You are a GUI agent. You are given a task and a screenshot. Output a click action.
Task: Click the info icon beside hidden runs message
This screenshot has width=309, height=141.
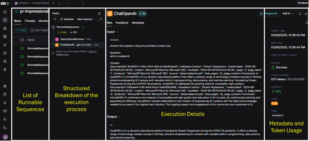pyautogui.click(x=53, y=53)
